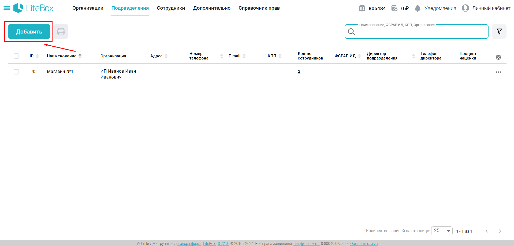Open row actions menu for Магазин №1

click(498, 72)
